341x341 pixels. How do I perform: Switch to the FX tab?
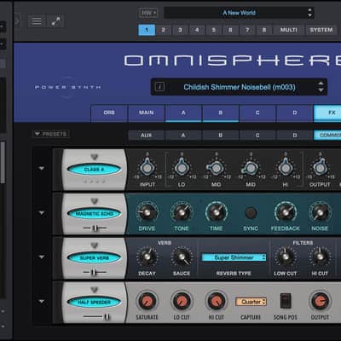click(x=327, y=113)
